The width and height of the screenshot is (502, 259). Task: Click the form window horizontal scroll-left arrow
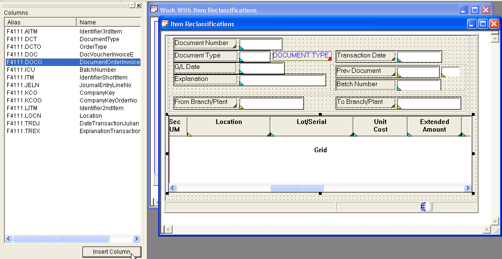(168, 229)
